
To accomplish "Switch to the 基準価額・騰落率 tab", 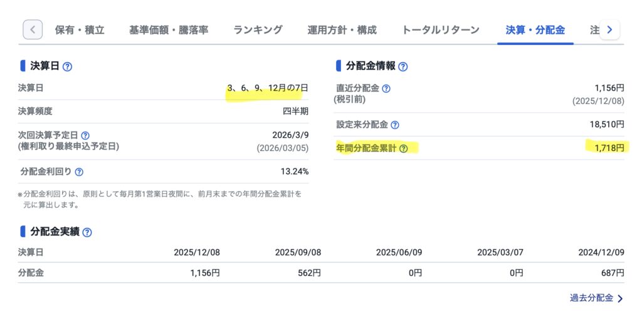I will coord(169,29).
